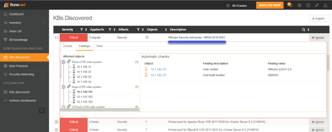
Task: Click the Sirius-vC55 vCenter icon
Action: point(69,62)
